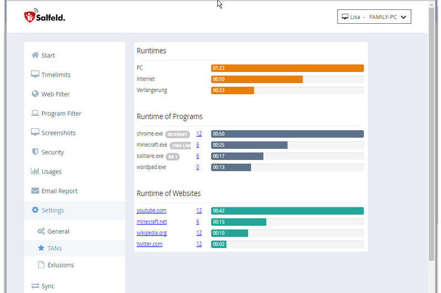The height and width of the screenshot is (293, 441).
Task: Select General under Settings
Action: click(x=74, y=231)
